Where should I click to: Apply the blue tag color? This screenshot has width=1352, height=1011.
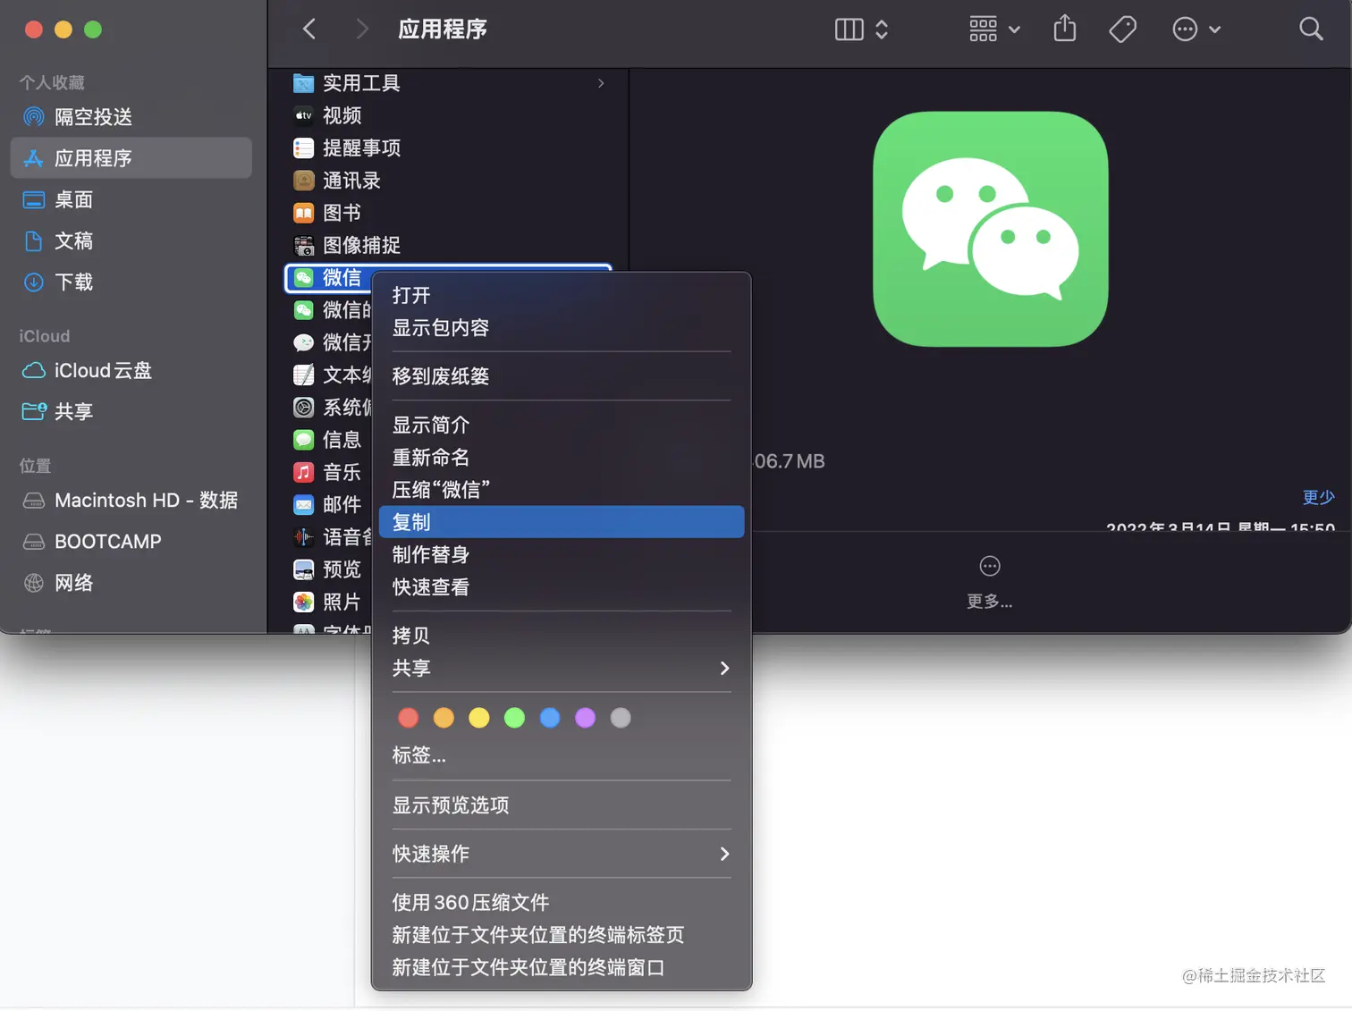(550, 718)
